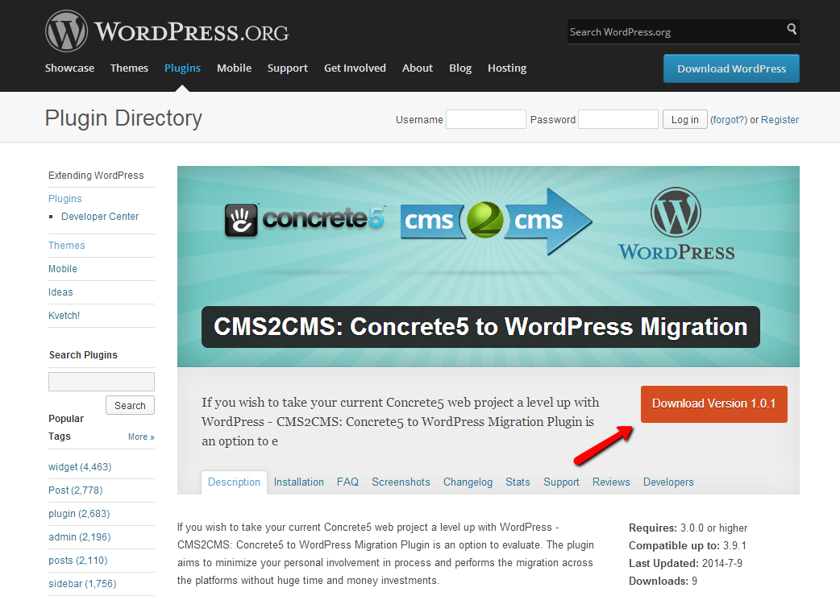The height and width of the screenshot is (596, 840).
Task: Click the (forgot?) link
Action: [x=729, y=120]
